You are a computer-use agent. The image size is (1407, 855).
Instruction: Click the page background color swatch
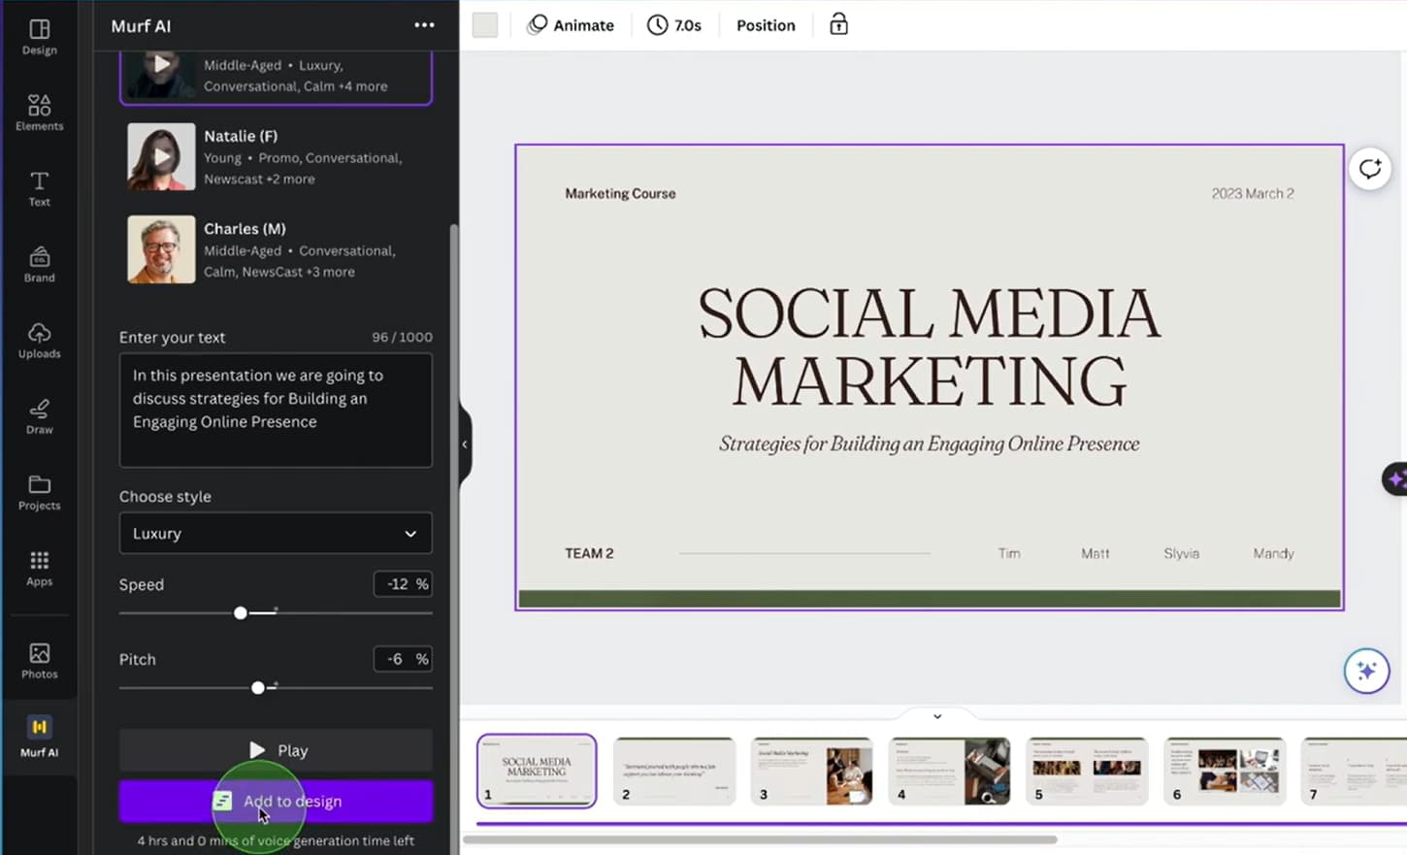(x=485, y=25)
